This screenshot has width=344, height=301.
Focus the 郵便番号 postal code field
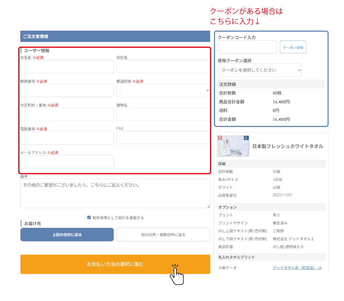[67, 90]
